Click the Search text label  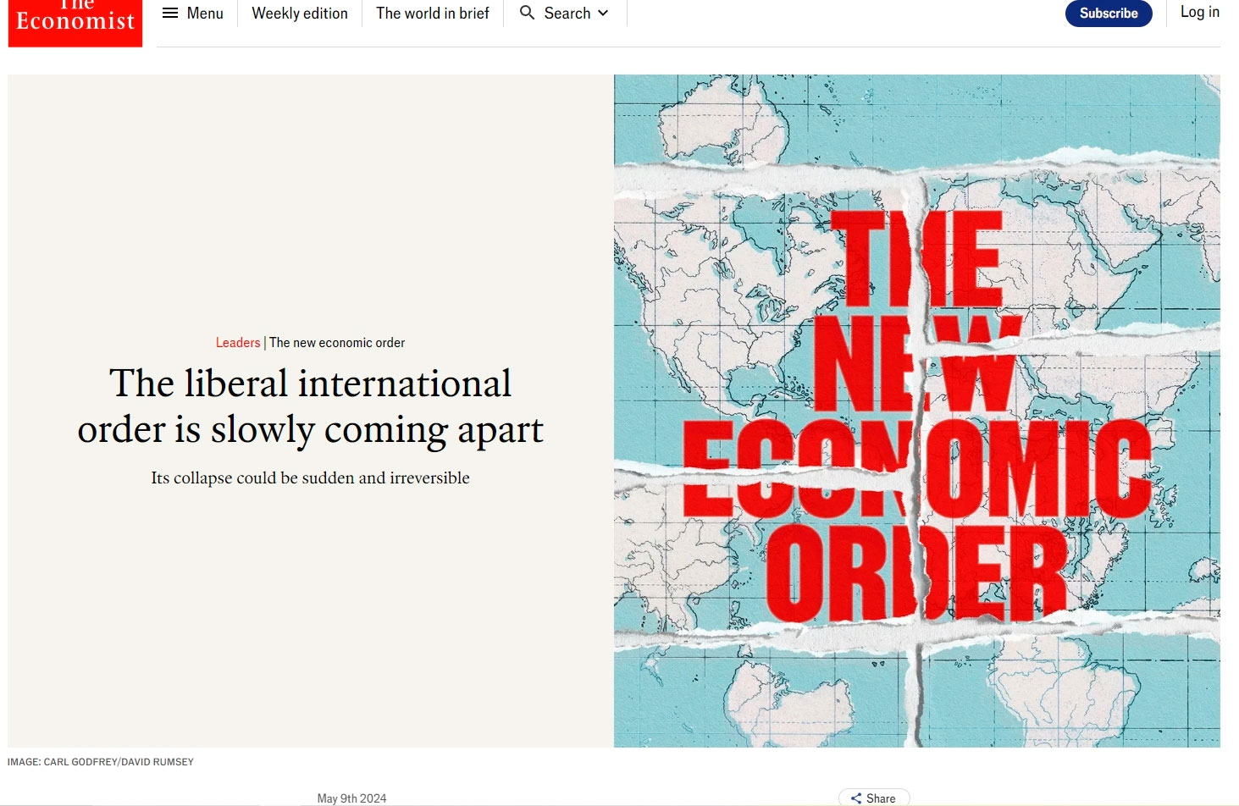pos(567,14)
